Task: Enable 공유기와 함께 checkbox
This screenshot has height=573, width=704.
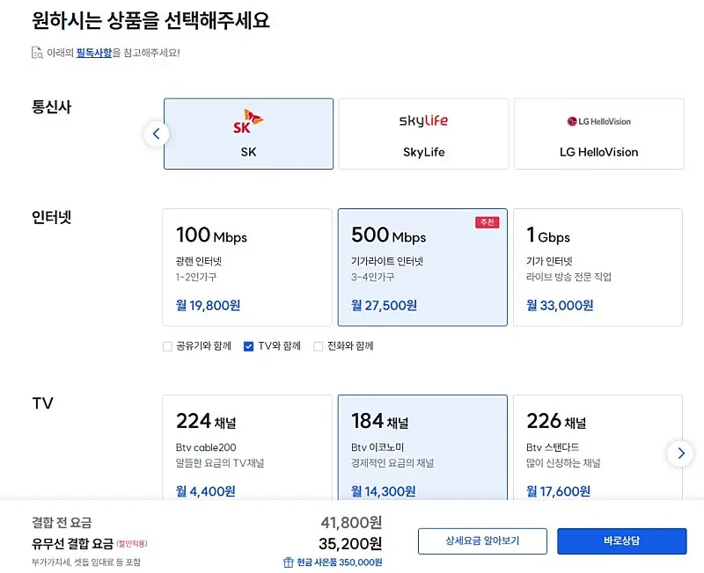Action: pyautogui.click(x=167, y=346)
